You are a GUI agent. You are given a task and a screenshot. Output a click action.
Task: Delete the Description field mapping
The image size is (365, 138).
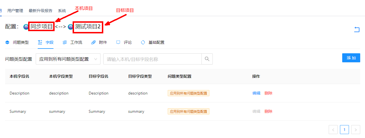pos(268,93)
